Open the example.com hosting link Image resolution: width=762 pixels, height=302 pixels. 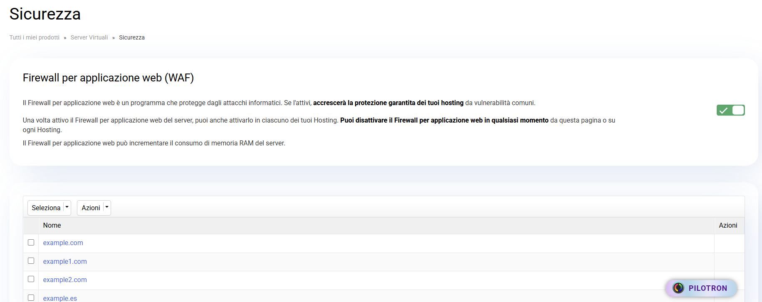63,243
